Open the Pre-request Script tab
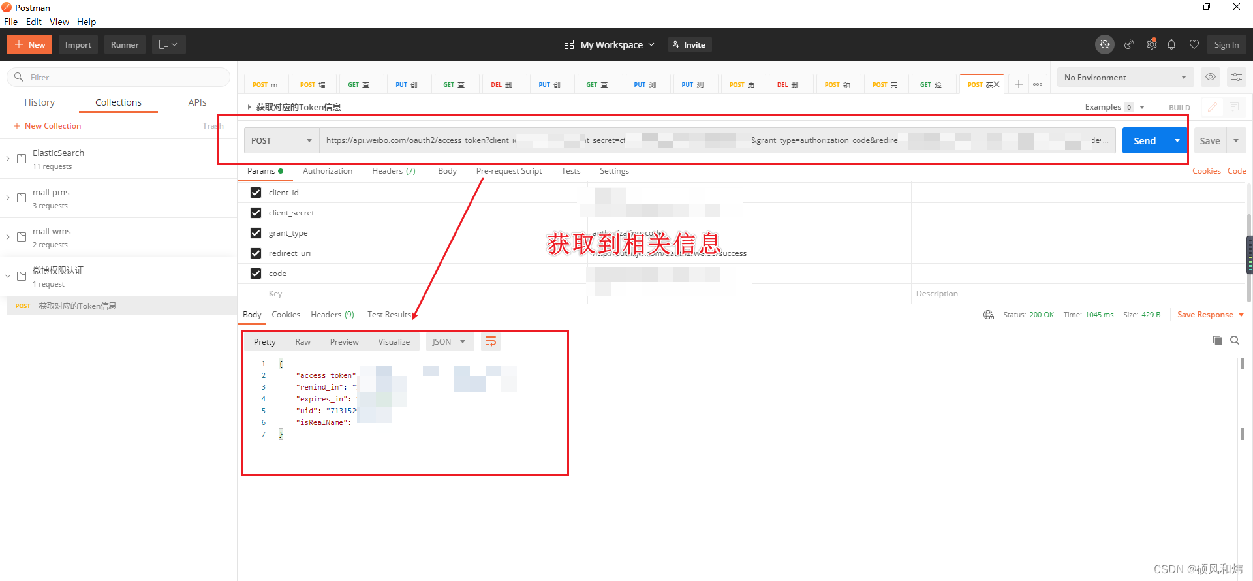 [509, 171]
